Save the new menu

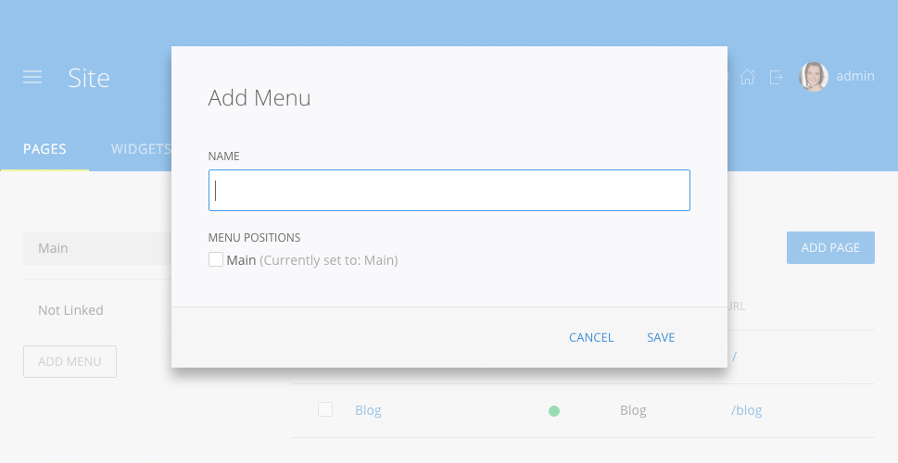[661, 337]
